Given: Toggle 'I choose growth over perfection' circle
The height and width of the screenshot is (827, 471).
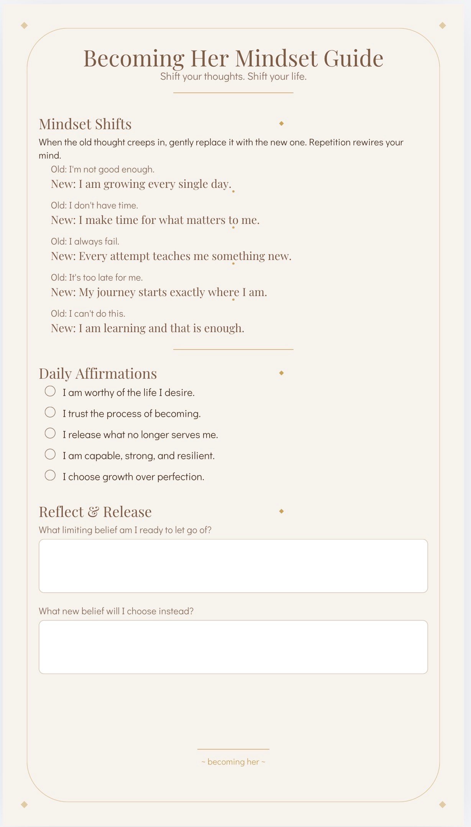Looking at the screenshot, I should (50, 475).
